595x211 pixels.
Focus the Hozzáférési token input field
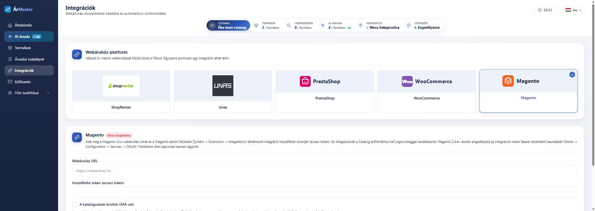(x=324, y=192)
